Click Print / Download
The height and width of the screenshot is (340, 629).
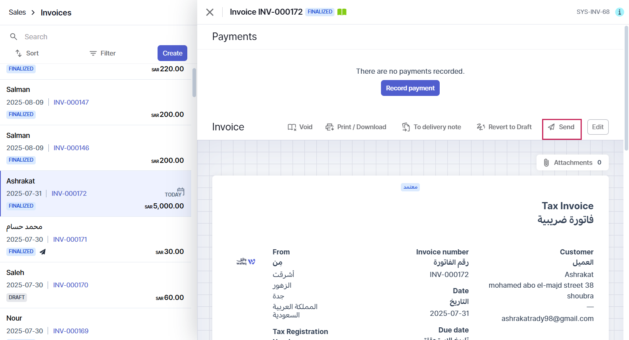(x=356, y=127)
